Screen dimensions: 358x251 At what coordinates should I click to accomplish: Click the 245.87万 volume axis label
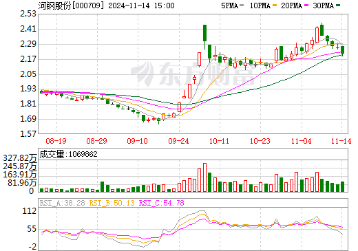[x=20, y=166]
